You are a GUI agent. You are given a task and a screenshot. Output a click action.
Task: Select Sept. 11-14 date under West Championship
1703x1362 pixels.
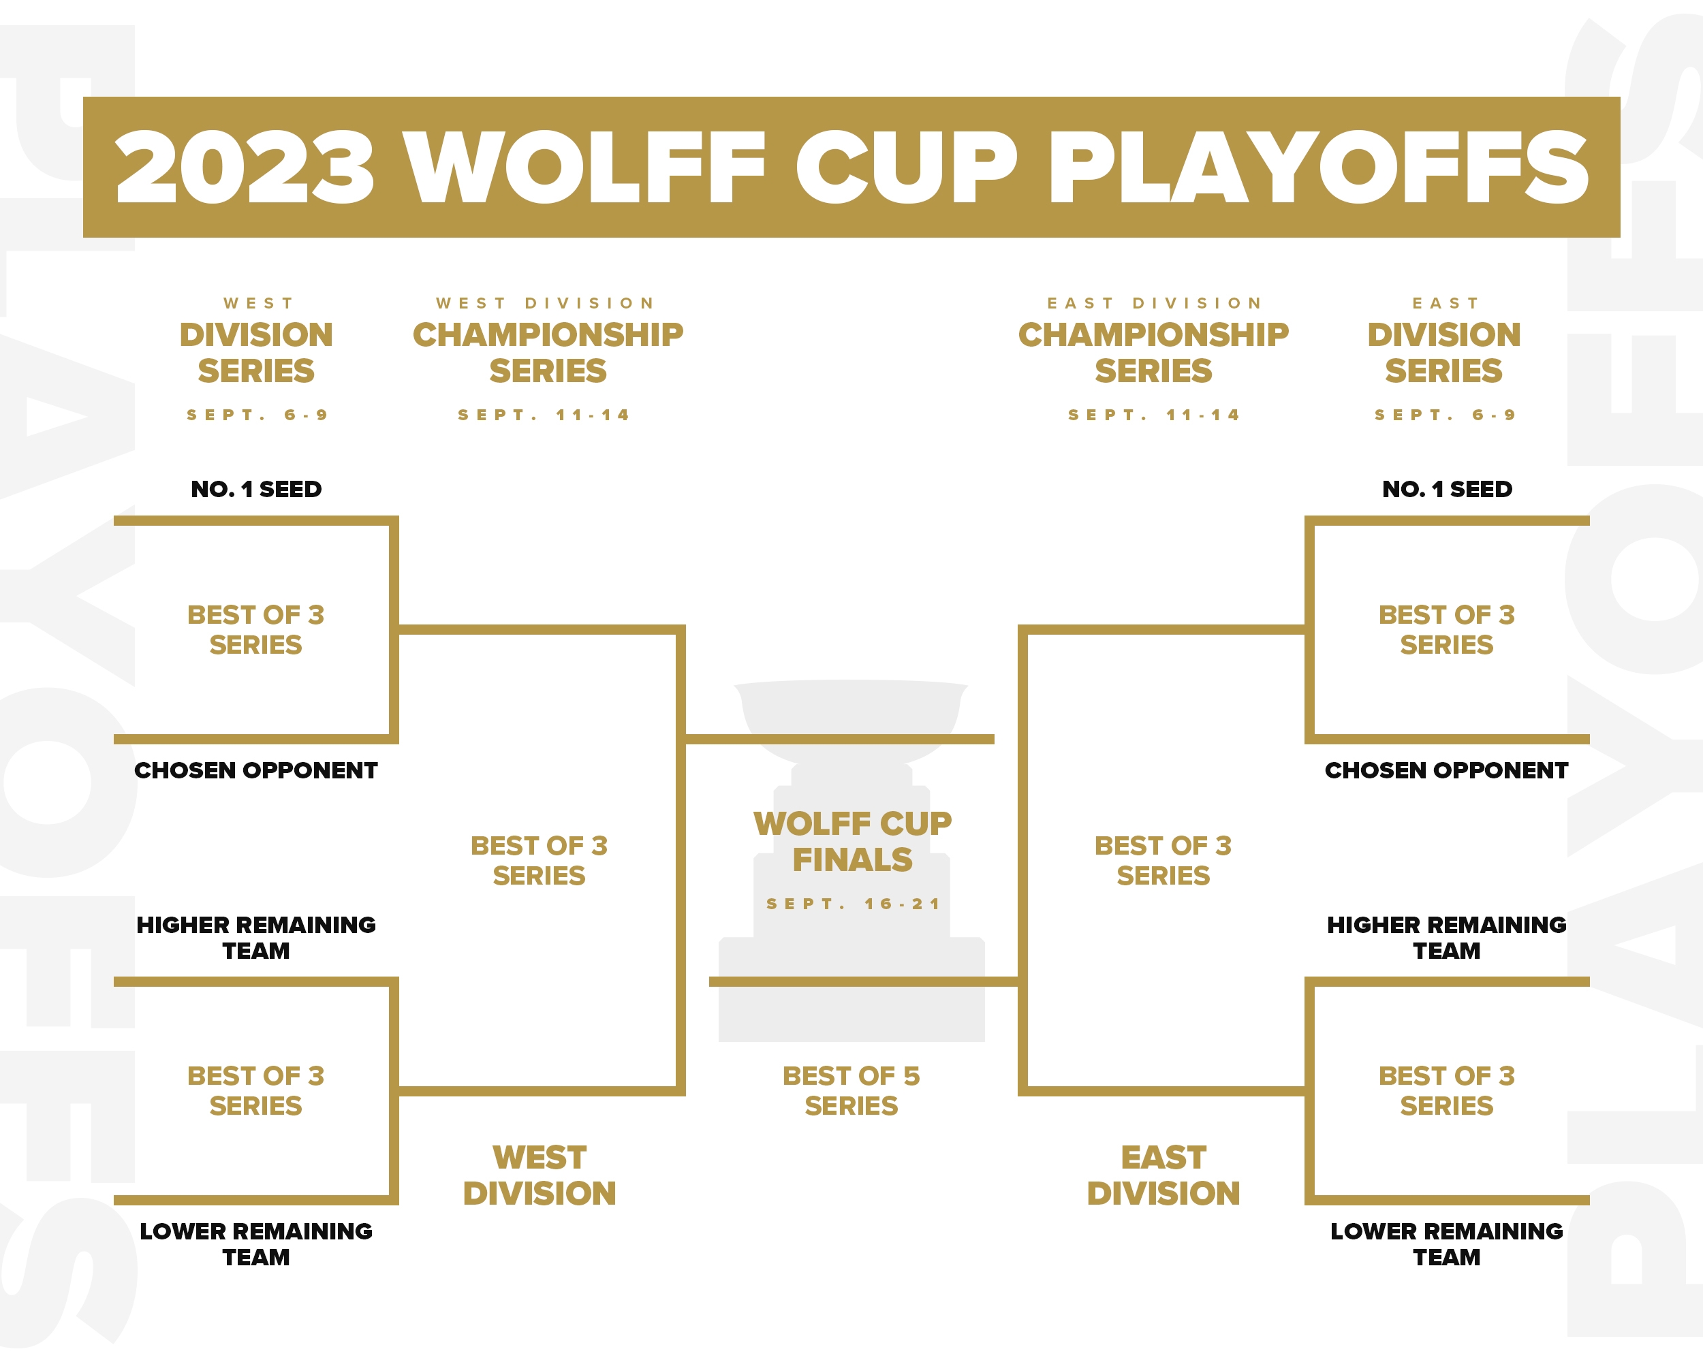[x=544, y=415]
